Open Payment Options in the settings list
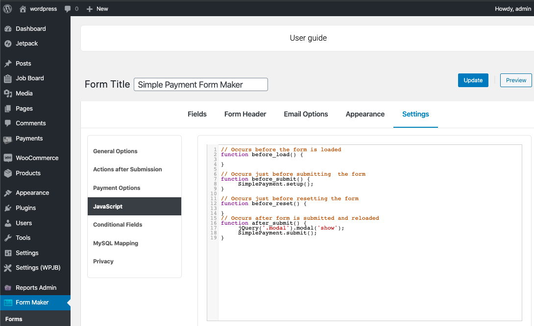 pyautogui.click(x=117, y=188)
